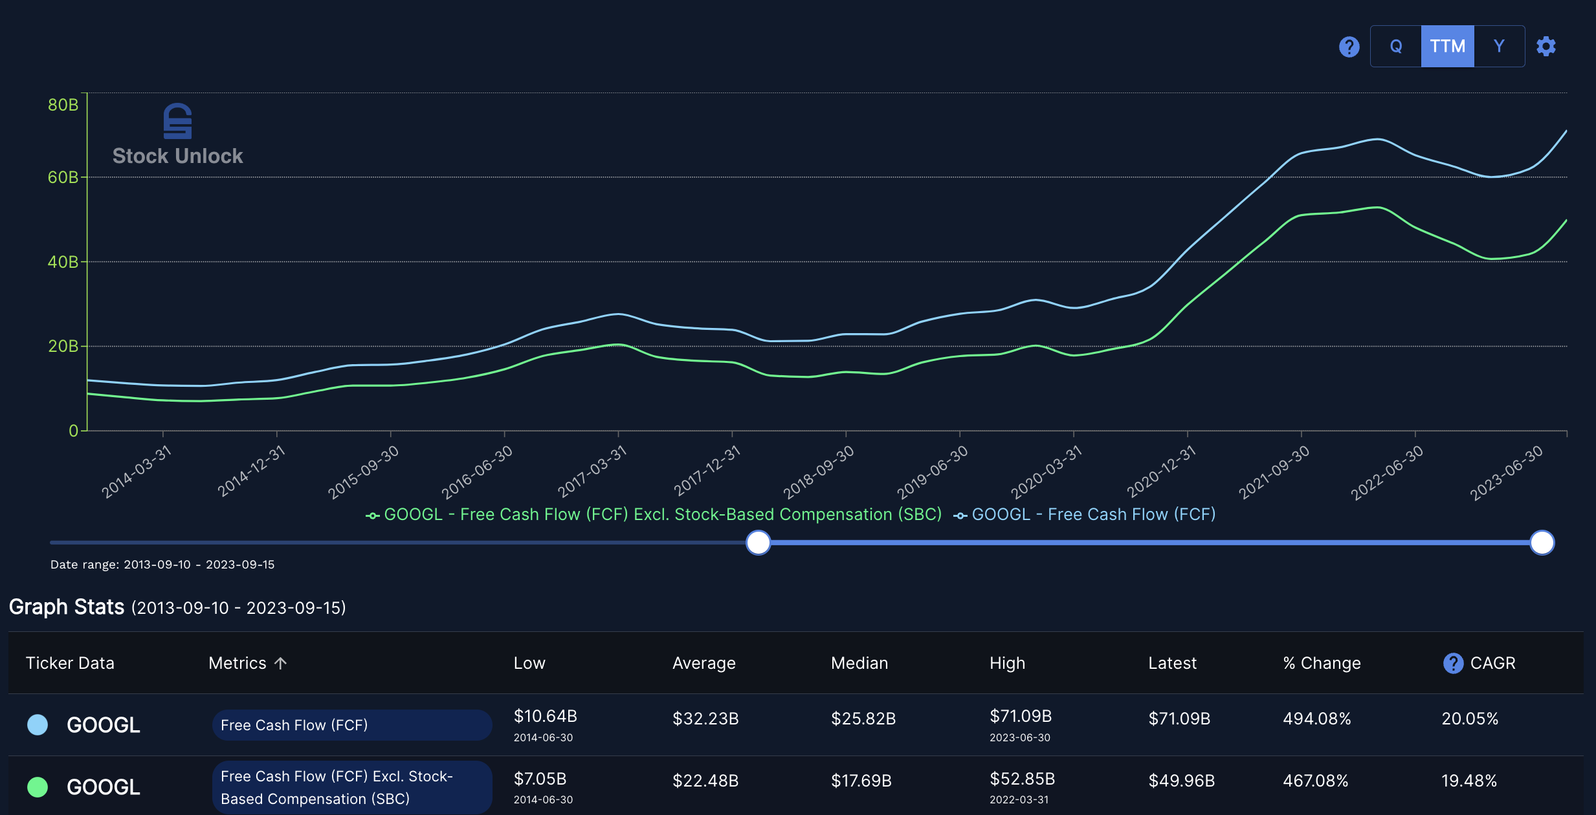
Task: Click the $10.64B low value
Action: [545, 716]
